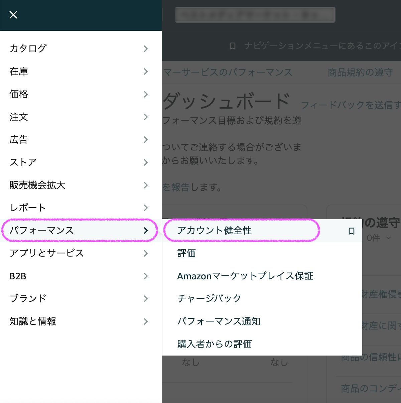The height and width of the screenshot is (403, 401).
Task: Open the 広告 menu category
Action: tap(19, 140)
